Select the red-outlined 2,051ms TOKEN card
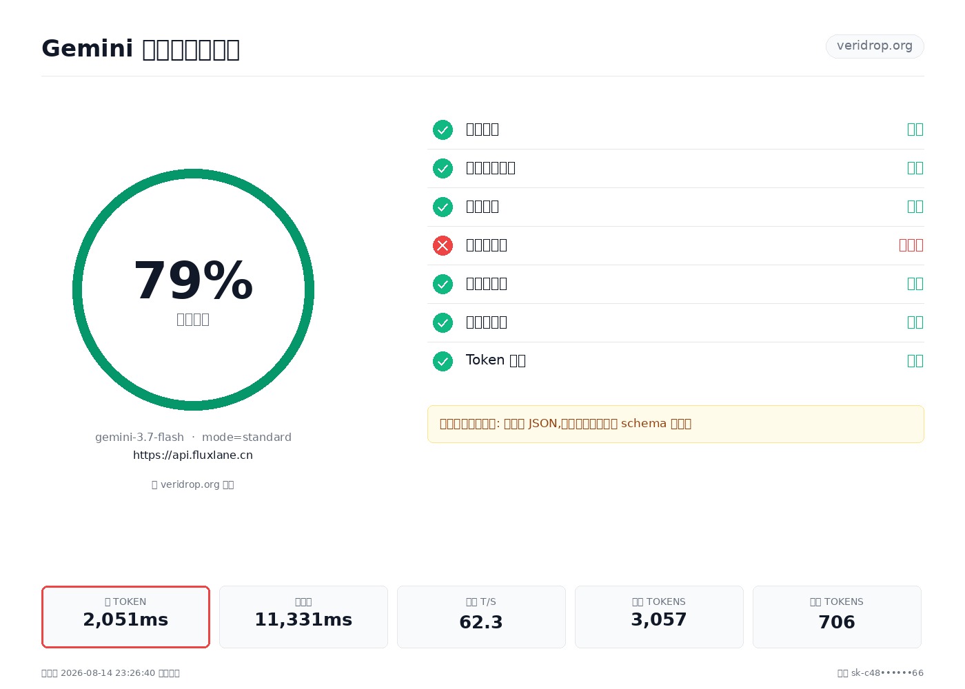965x689 pixels. pos(125,617)
